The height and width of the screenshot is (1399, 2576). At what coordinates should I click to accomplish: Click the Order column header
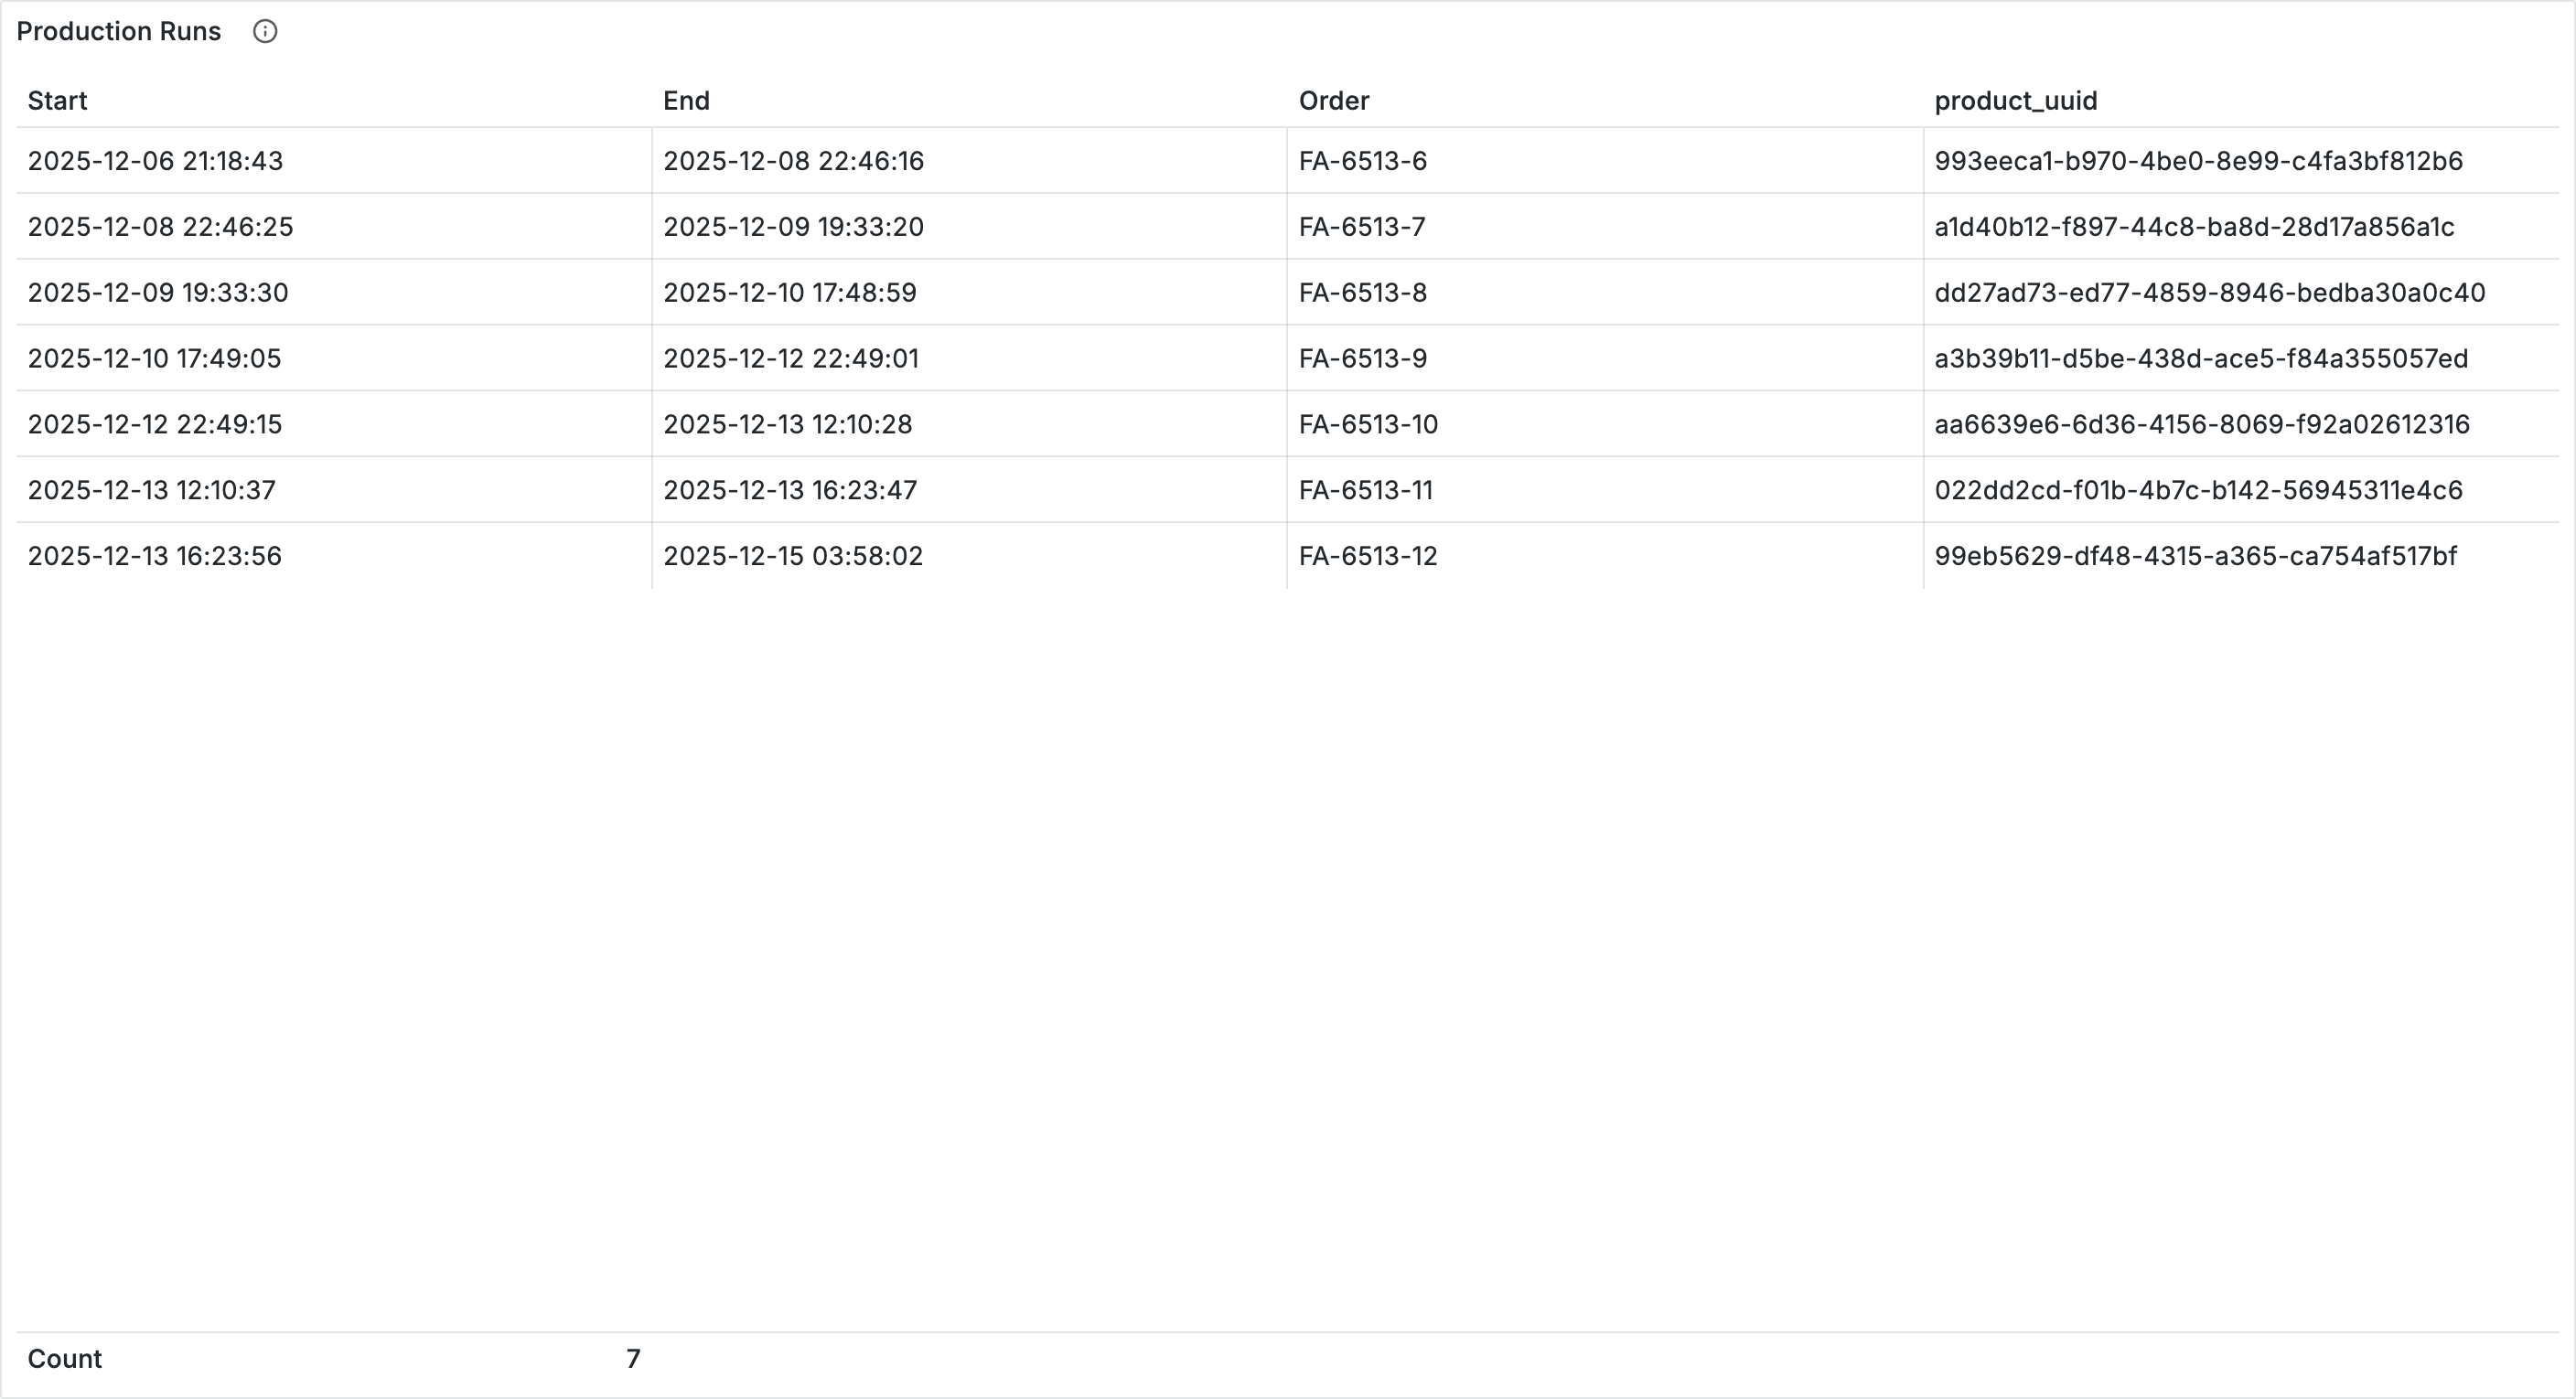(x=1333, y=101)
